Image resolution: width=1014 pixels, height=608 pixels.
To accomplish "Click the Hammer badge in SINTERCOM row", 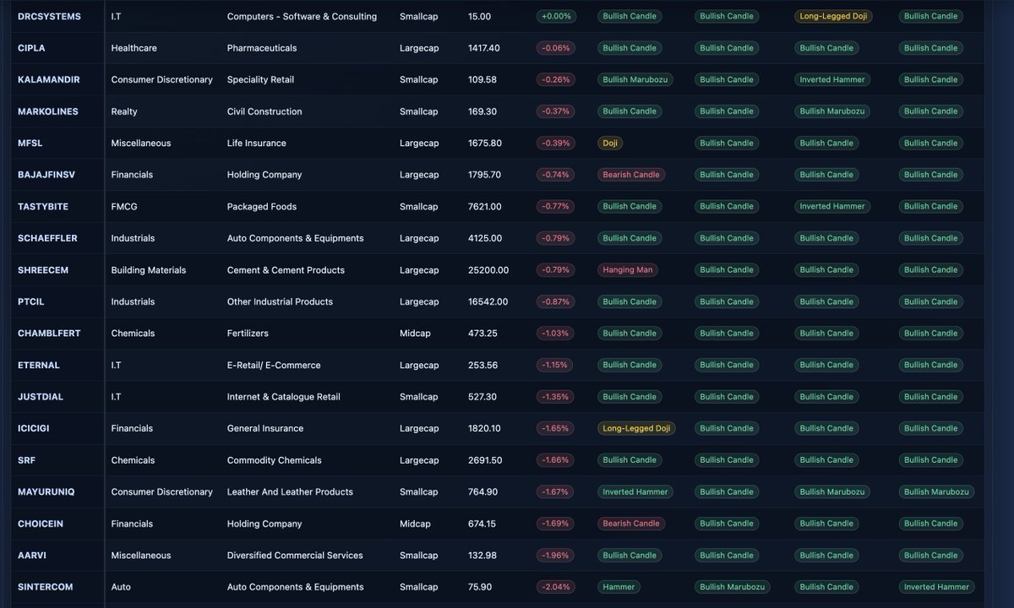I will click(x=619, y=587).
